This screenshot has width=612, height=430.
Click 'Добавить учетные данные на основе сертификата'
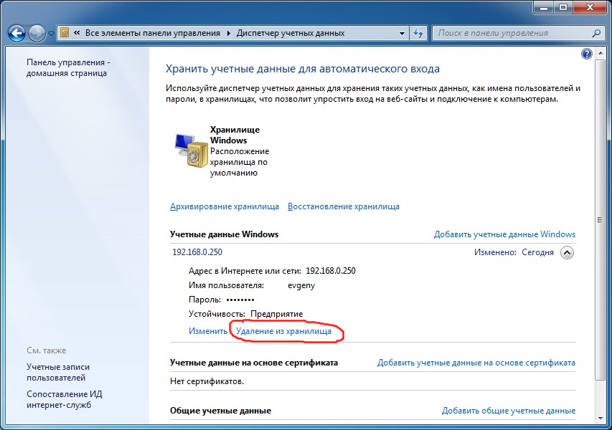[x=476, y=363]
